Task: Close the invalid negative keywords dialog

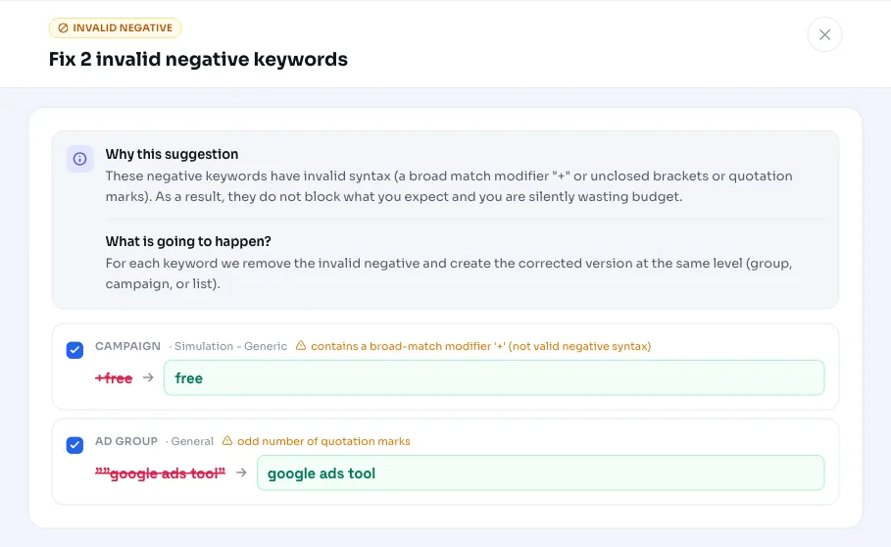Action: (824, 34)
